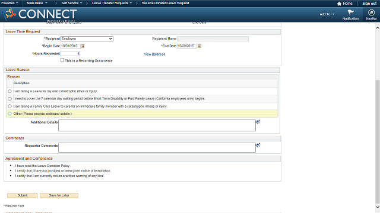The width and height of the screenshot is (380, 213).
Task: Expand the Add To menu
Action: (x=327, y=14)
